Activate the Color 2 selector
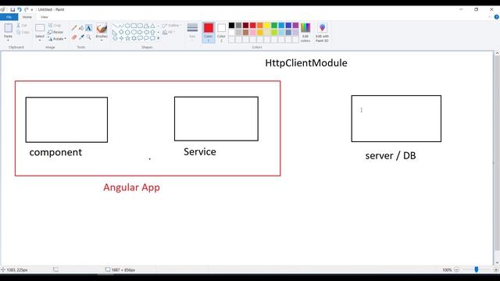This screenshot has height=281, width=500. [x=221, y=33]
